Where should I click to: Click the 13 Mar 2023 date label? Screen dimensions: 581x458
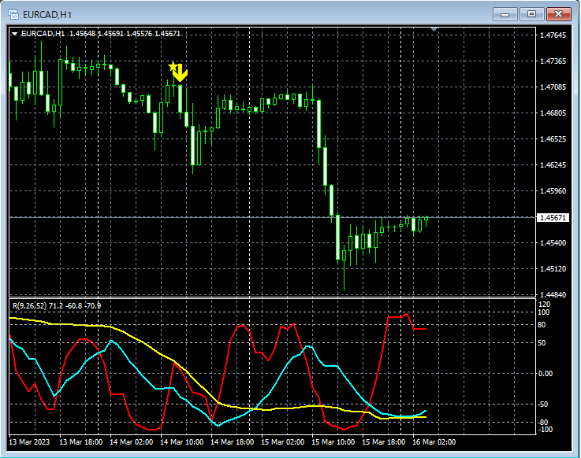point(30,442)
